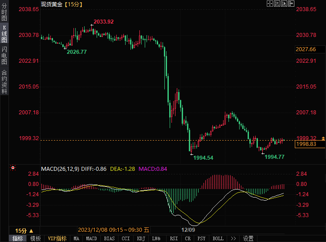
Task: Click the 2026.77 low price label
Action: point(77,52)
